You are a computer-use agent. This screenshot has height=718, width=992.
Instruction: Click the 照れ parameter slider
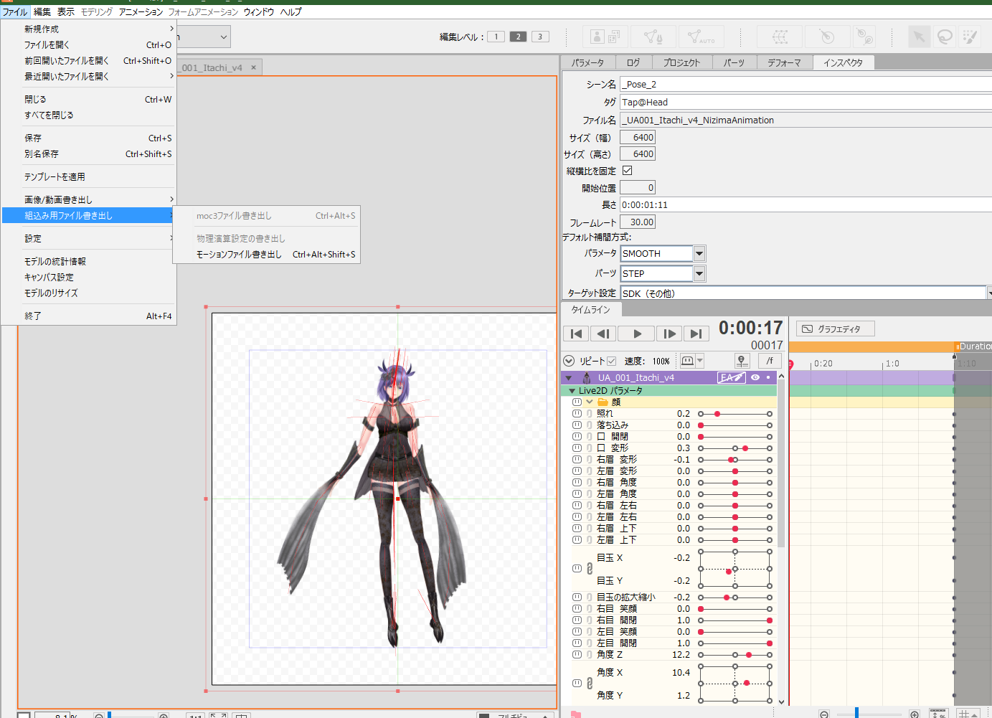pos(735,414)
